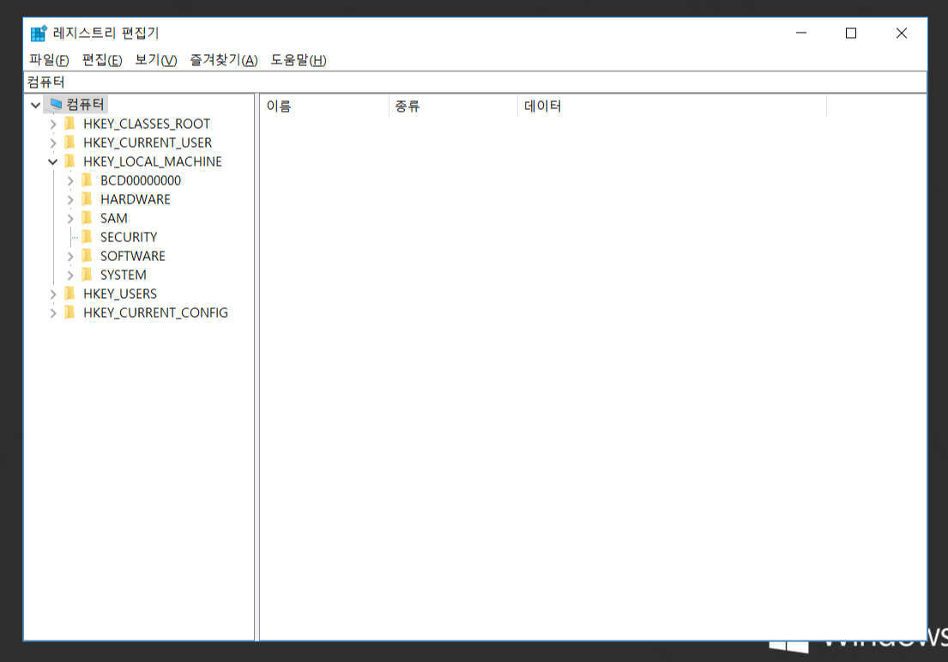Click the SOFTWARE folder icon
The image size is (948, 662).
tap(87, 256)
